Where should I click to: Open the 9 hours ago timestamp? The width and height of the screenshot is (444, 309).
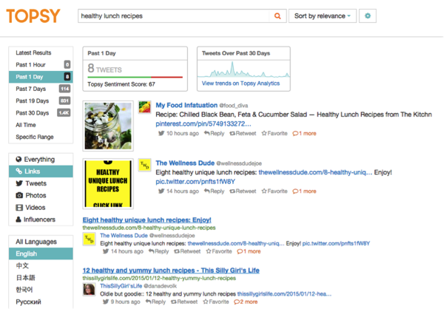tap(126, 302)
